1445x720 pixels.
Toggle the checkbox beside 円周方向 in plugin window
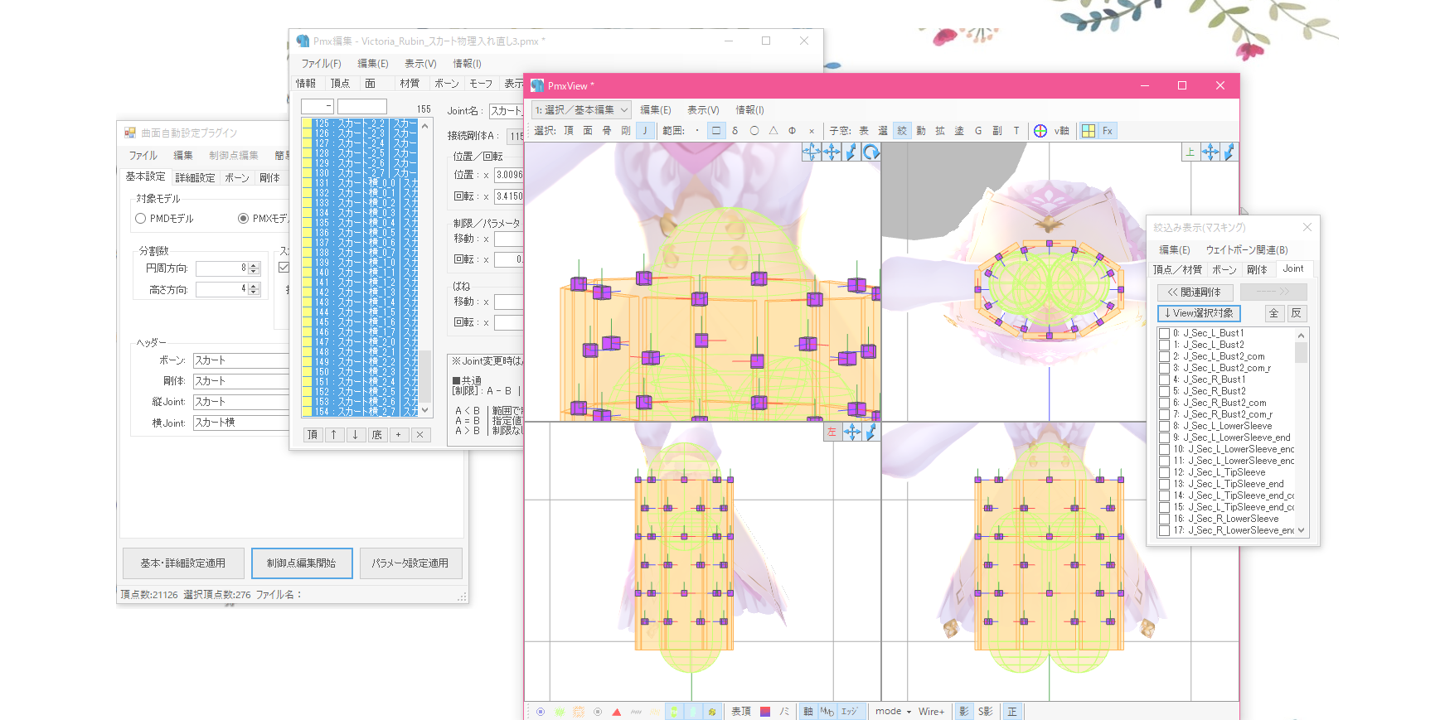(x=284, y=268)
